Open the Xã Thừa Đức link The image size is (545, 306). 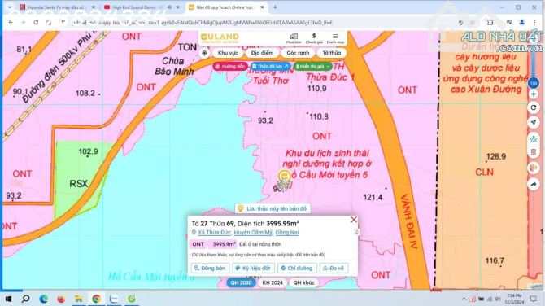coord(215,232)
